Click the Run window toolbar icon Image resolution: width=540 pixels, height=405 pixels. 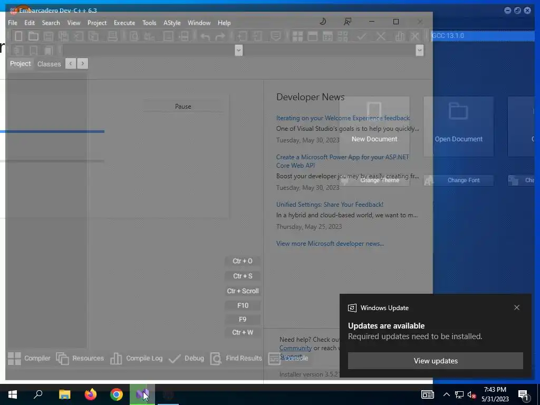pos(312,36)
